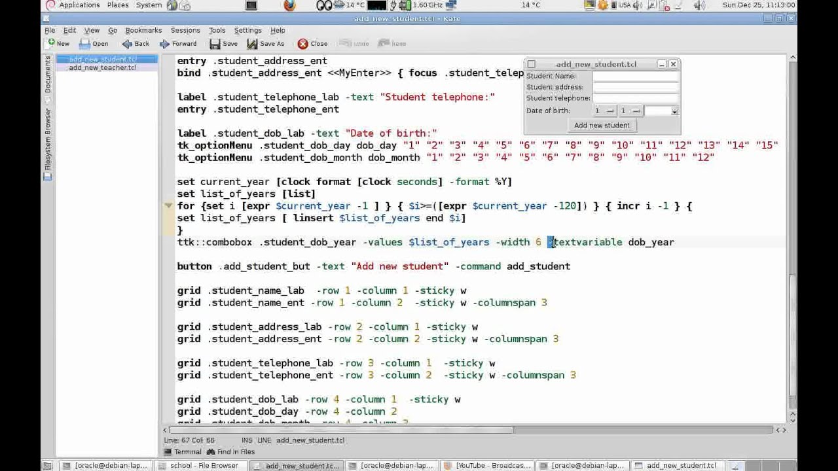This screenshot has height=471, width=838.
Task: Open the Help menu
Action: [278, 30]
